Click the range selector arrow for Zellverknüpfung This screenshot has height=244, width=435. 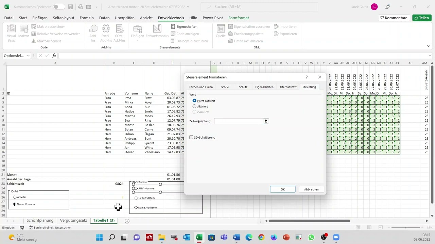pos(266,121)
